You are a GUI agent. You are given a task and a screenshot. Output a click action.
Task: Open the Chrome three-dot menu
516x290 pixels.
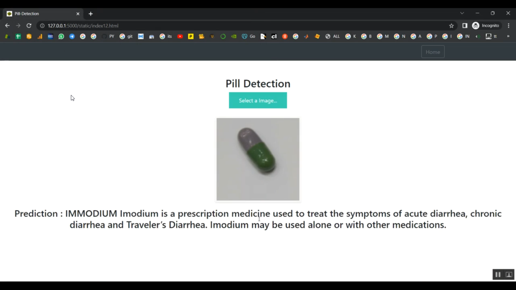click(x=508, y=26)
